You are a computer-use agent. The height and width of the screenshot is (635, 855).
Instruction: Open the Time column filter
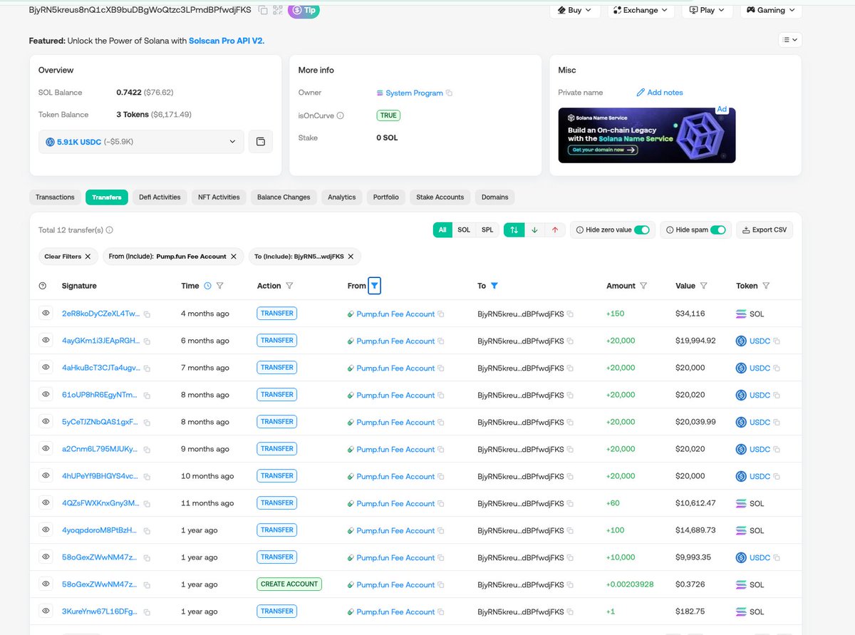[x=220, y=286]
